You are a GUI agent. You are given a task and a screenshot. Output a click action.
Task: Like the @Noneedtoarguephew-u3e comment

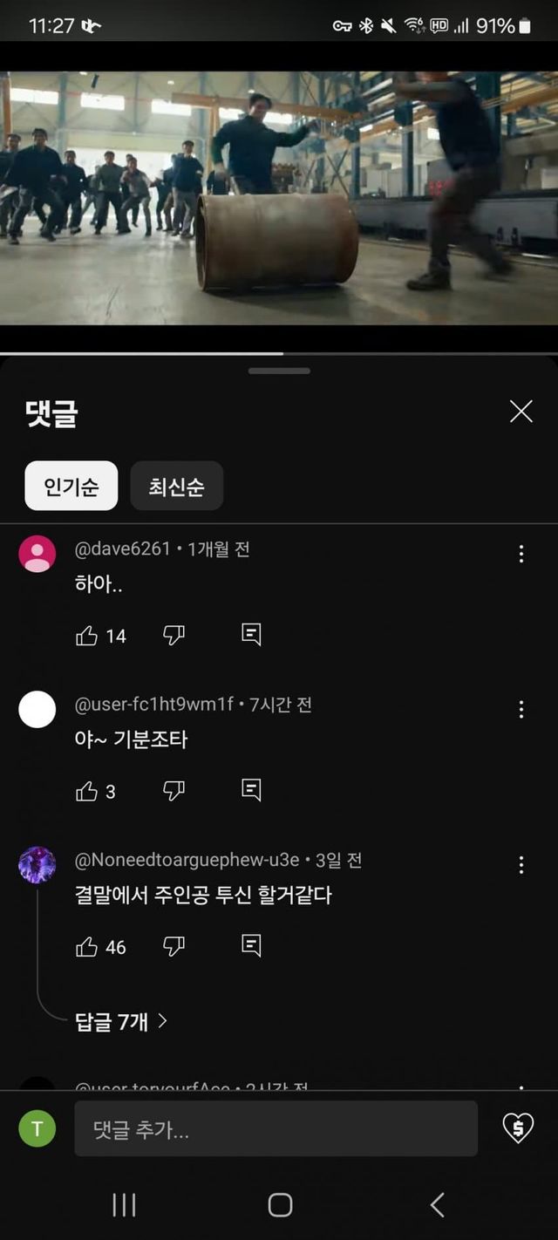[87, 946]
